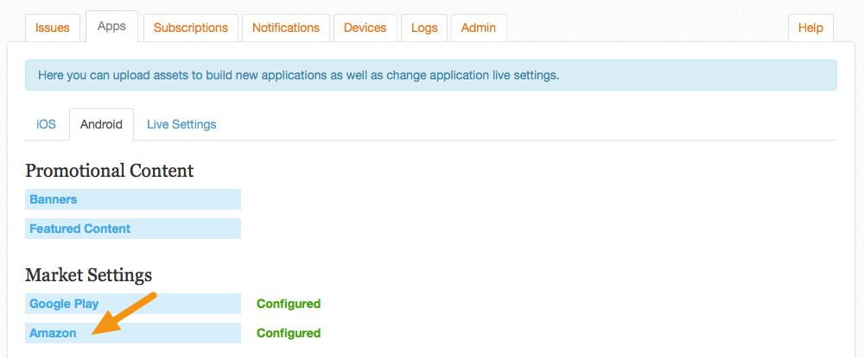
Task: Click the Promotional Content heading
Action: [110, 171]
